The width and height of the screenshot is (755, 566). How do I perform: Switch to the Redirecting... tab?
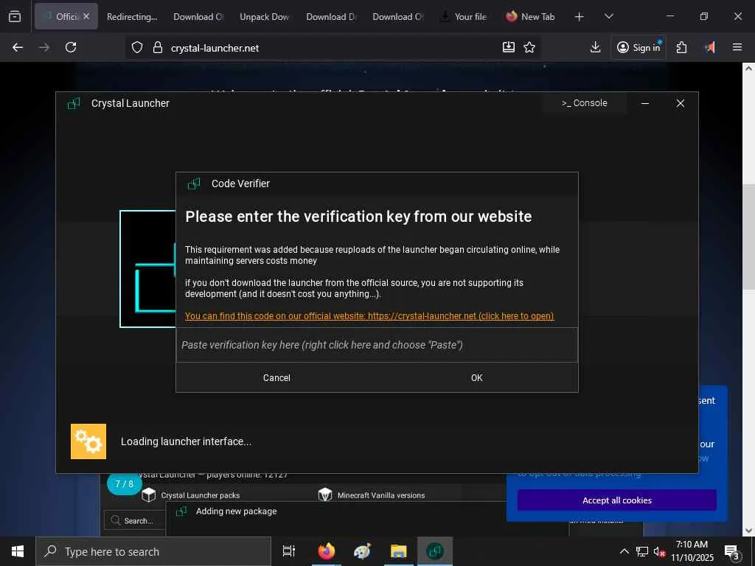(131, 17)
